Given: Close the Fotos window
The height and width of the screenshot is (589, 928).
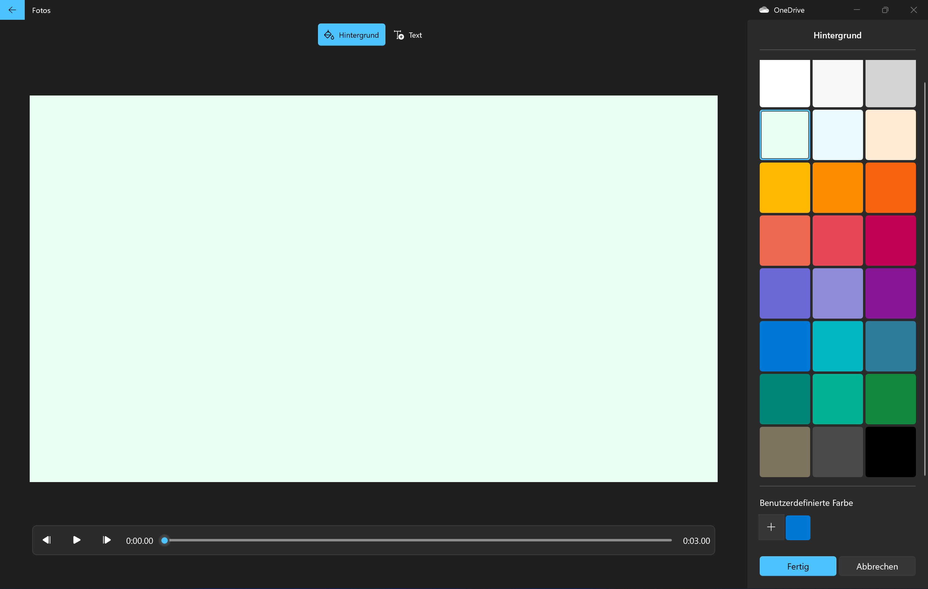Looking at the screenshot, I should [x=914, y=10].
